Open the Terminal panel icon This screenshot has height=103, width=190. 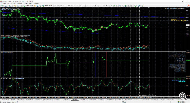pyautogui.click(x=18, y=6)
